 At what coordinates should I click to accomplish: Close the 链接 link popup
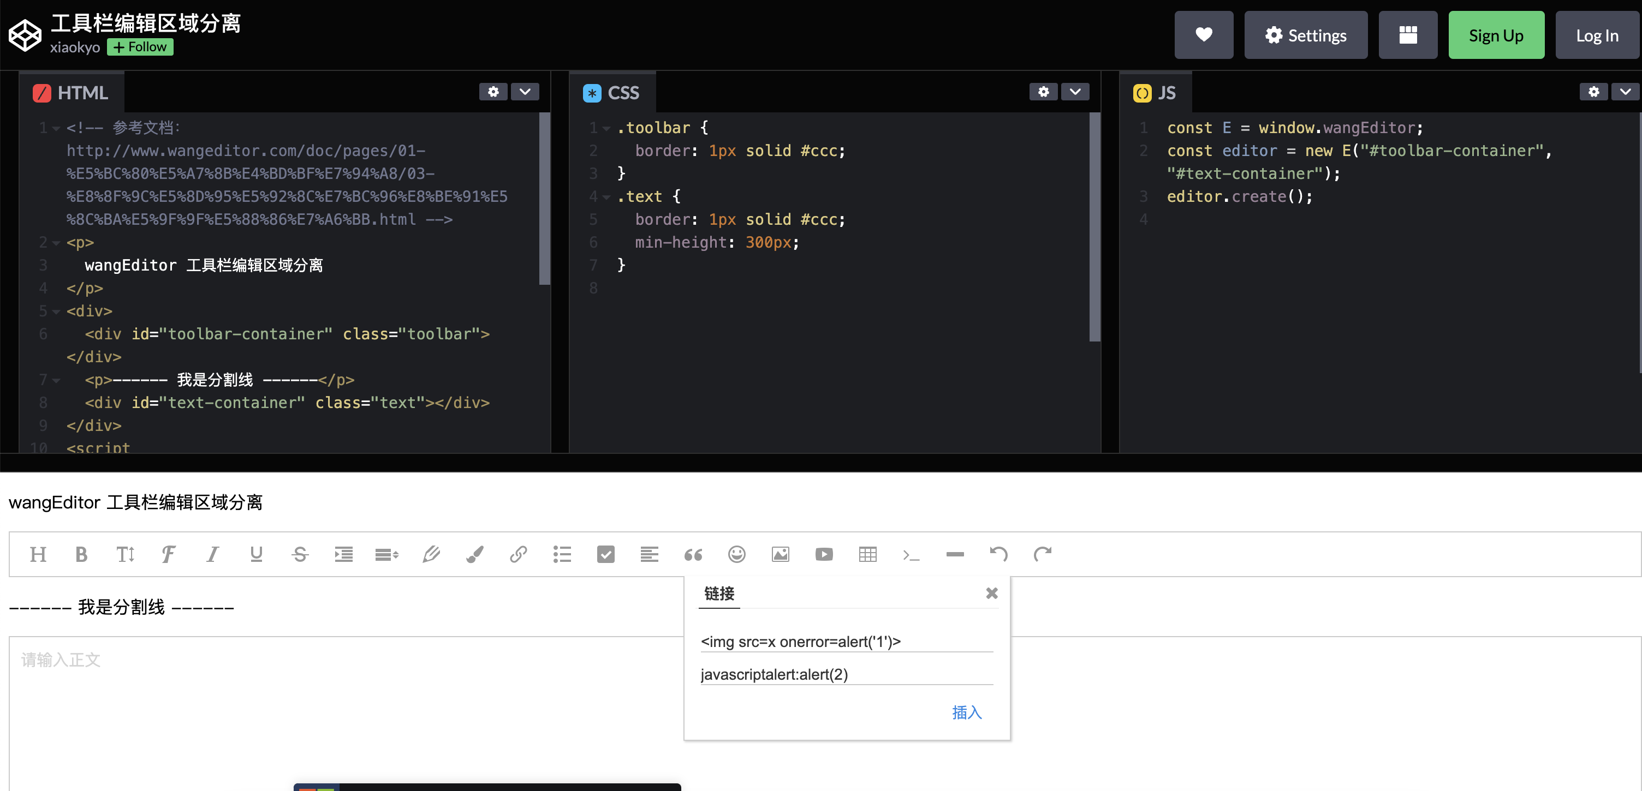point(992,593)
